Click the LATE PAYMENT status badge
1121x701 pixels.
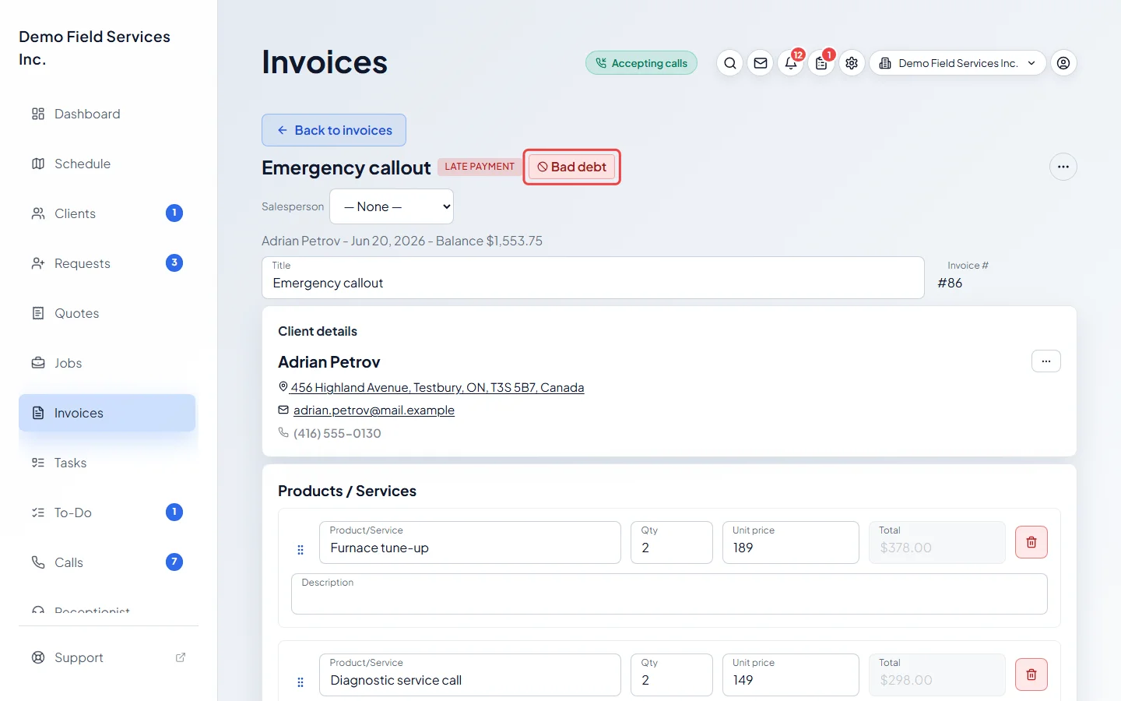(480, 167)
